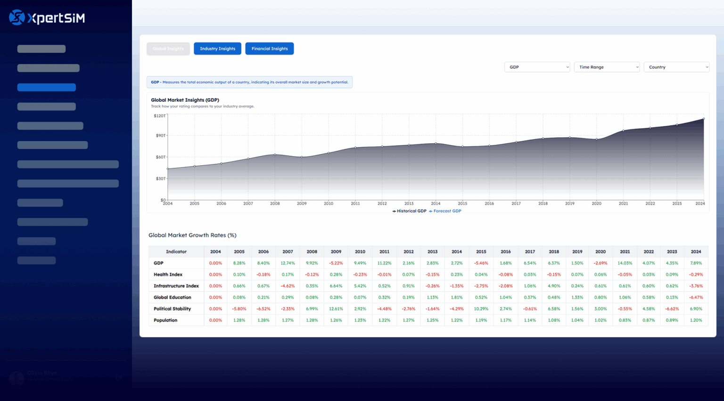
Task: Select the greyed-out Global Insights tab
Action: coord(168,49)
